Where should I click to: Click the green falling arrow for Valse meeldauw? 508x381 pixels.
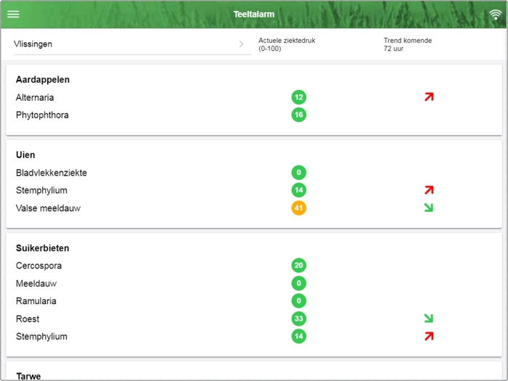[x=429, y=208]
